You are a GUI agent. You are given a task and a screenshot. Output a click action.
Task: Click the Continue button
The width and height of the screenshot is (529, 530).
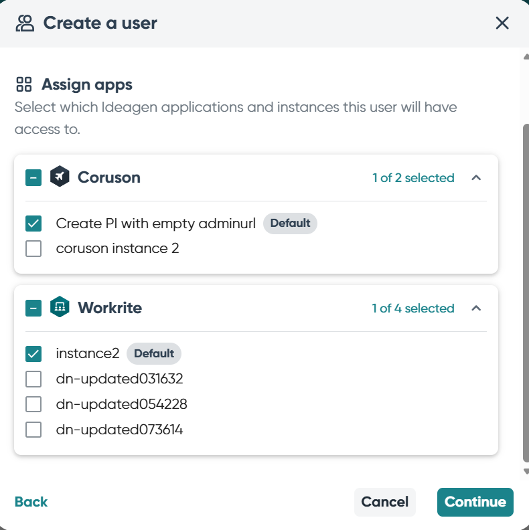[475, 502]
